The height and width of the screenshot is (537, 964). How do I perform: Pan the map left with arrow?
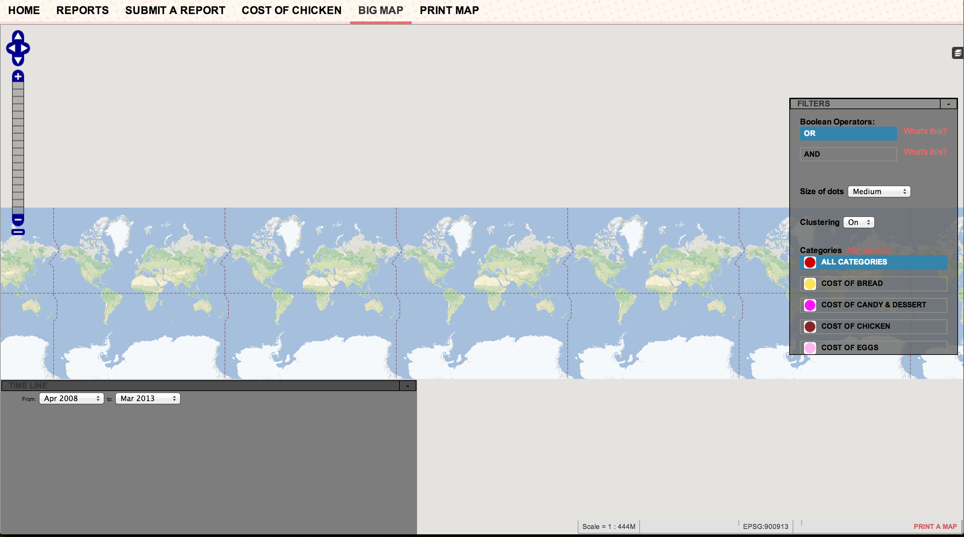11,48
